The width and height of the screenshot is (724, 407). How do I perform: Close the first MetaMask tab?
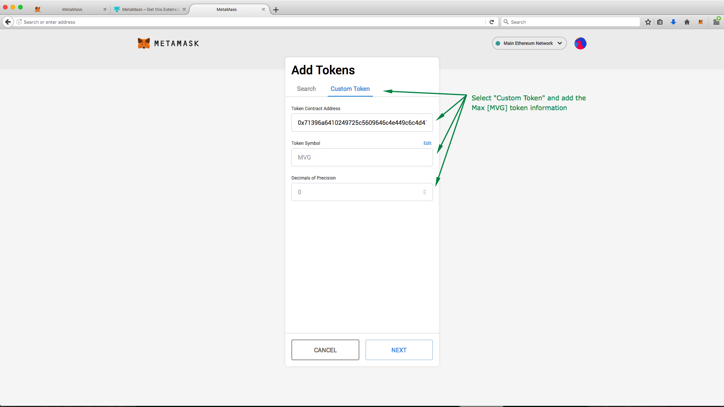[105, 9]
